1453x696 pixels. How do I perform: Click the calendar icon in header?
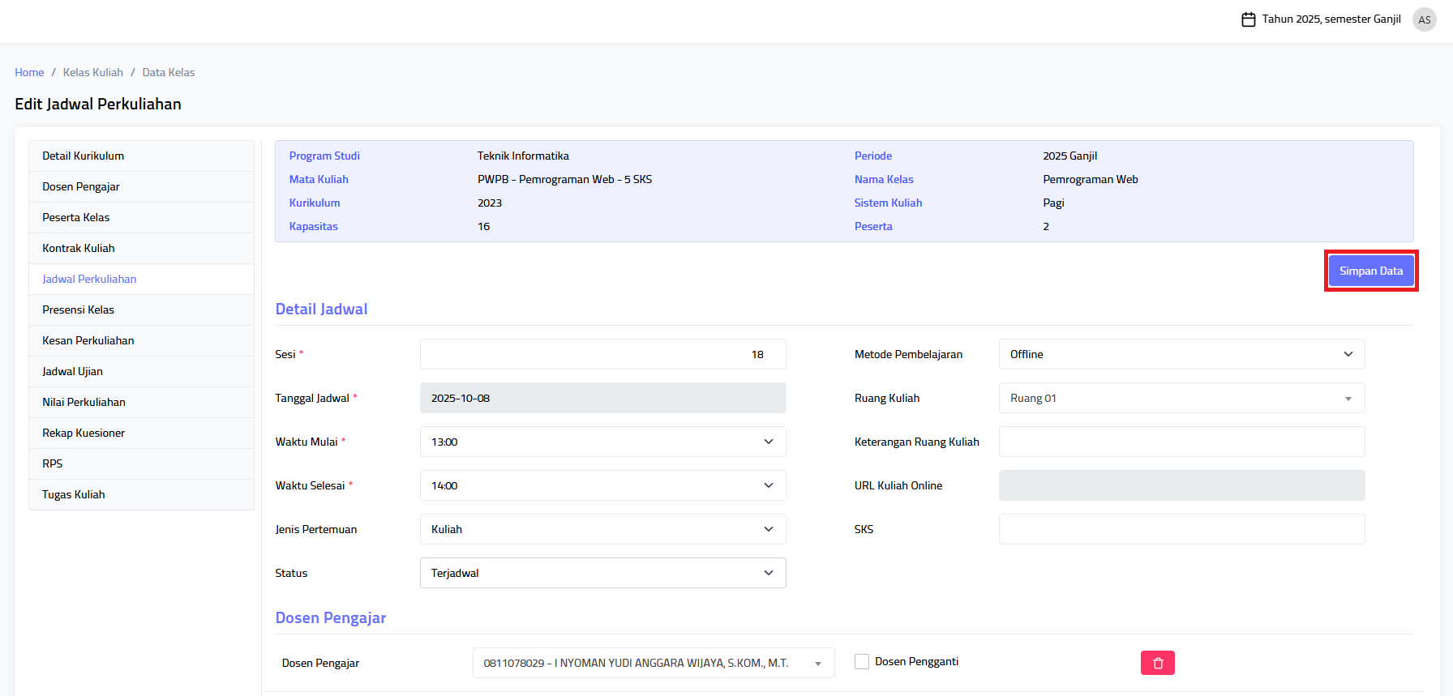click(1248, 19)
